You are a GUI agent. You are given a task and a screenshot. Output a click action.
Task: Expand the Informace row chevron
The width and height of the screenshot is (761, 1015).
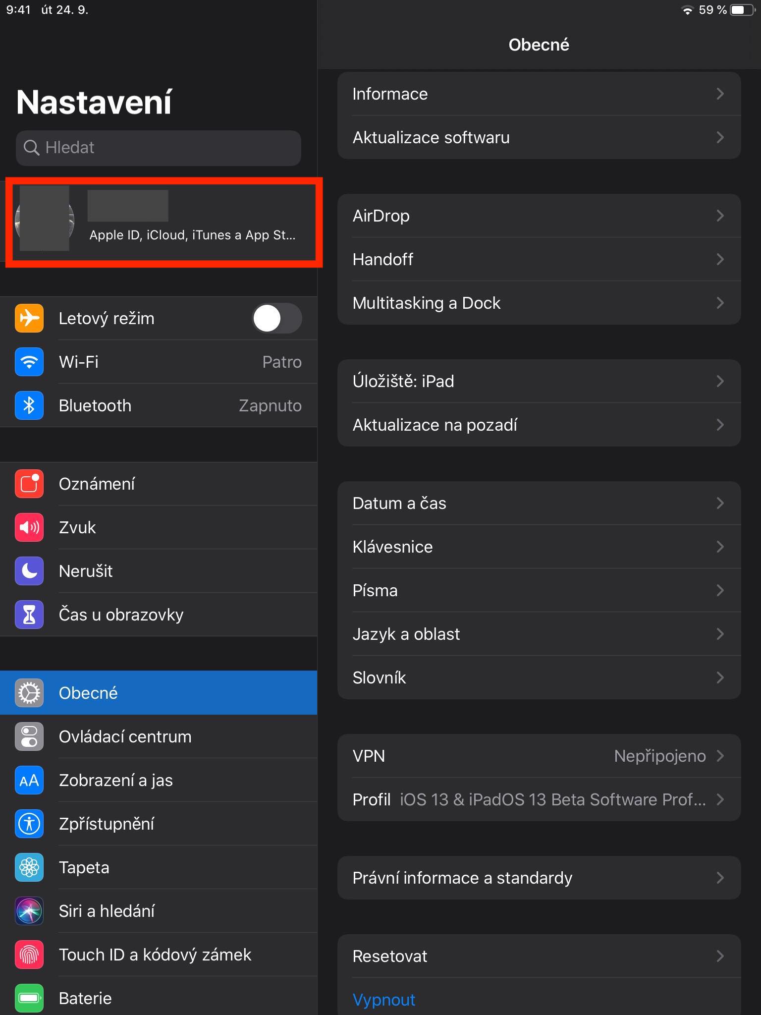(x=720, y=94)
